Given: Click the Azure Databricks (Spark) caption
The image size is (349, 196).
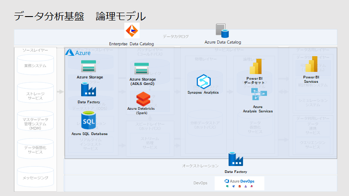Looking at the screenshot, I should coord(141,111).
